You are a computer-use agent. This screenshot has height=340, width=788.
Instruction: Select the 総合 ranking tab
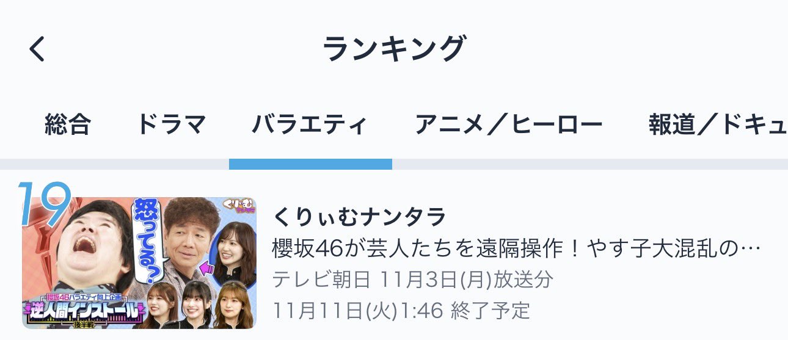pos(68,125)
